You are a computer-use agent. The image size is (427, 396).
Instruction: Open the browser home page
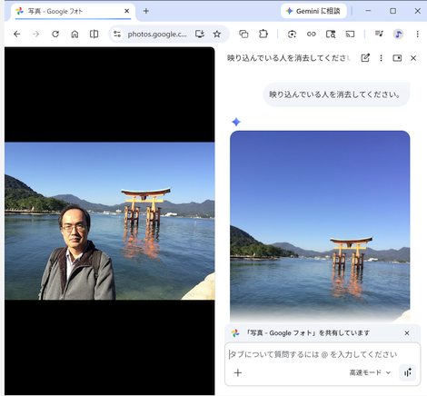tap(74, 35)
